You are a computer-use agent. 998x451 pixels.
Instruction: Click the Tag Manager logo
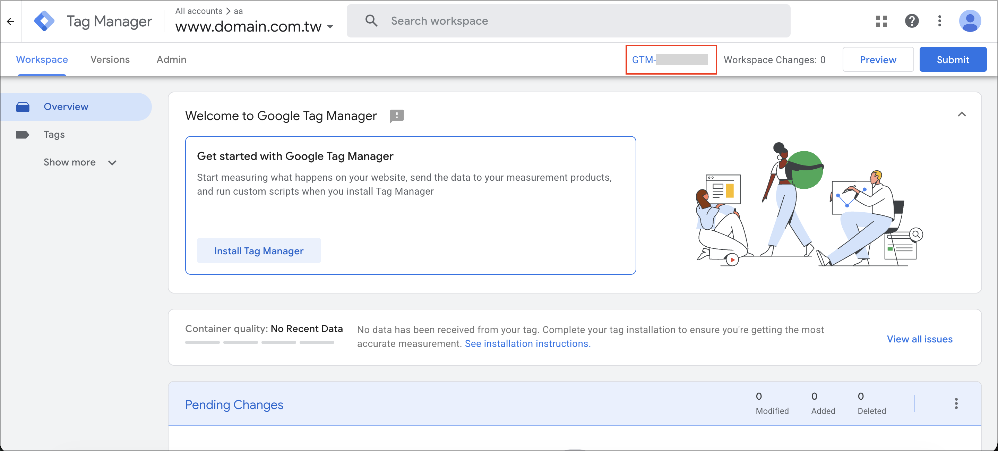tap(44, 21)
